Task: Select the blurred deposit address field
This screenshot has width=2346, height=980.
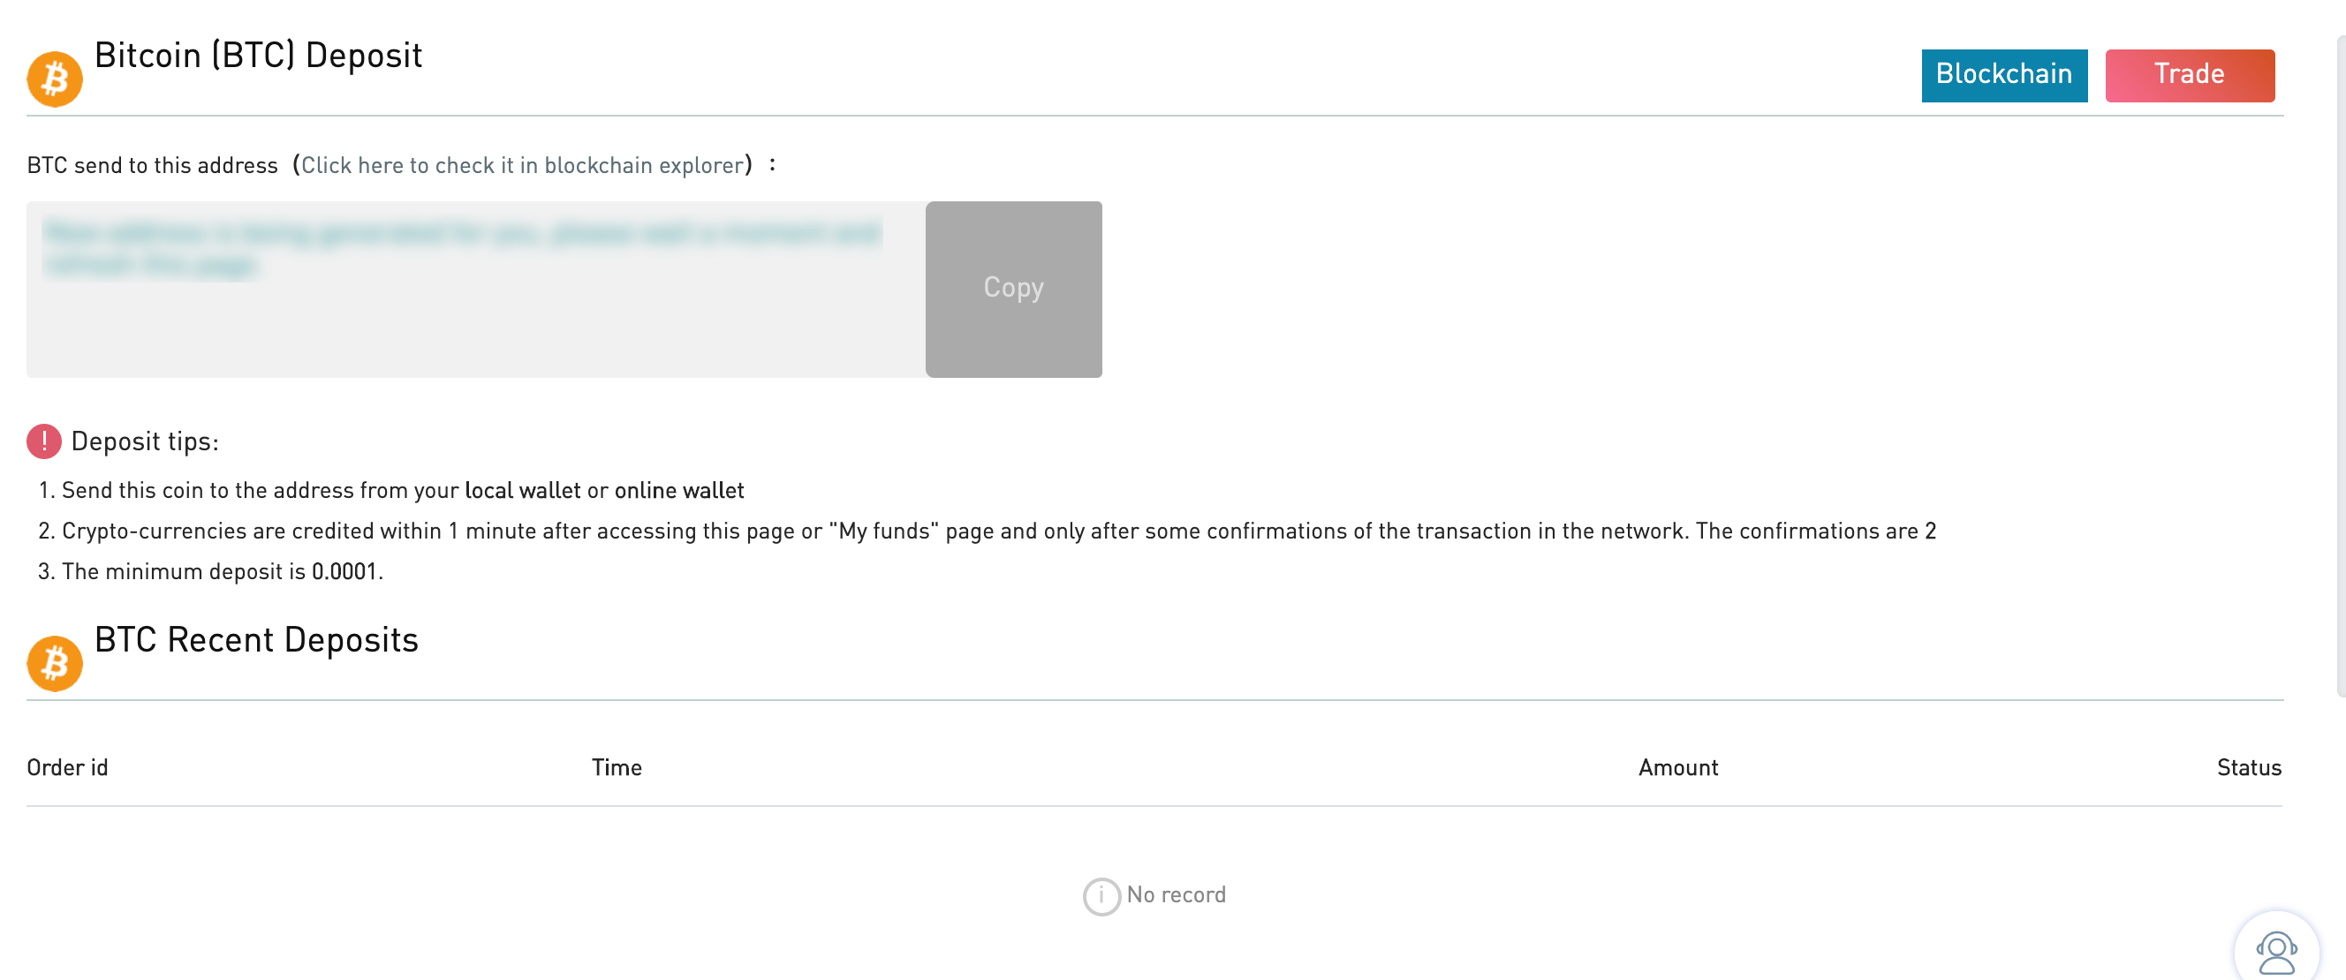Action: [475, 289]
